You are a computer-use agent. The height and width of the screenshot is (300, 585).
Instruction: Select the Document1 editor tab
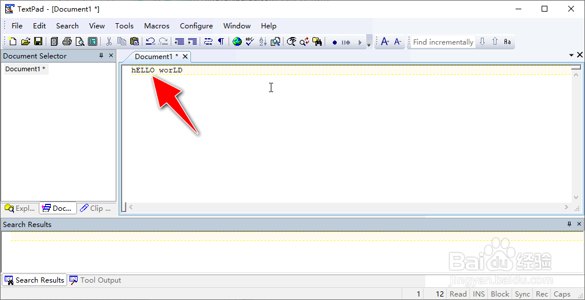pyautogui.click(x=156, y=56)
